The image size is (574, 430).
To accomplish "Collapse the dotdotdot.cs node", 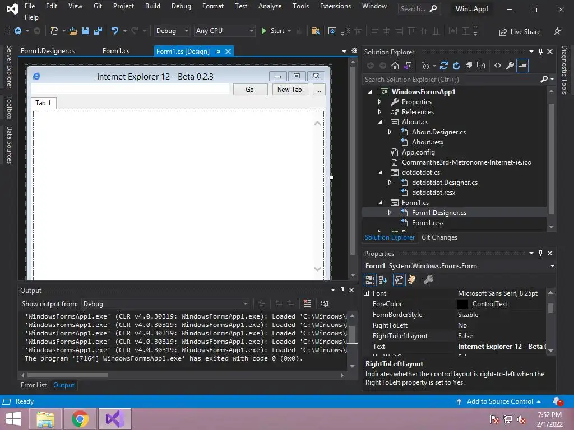I will (379, 172).
